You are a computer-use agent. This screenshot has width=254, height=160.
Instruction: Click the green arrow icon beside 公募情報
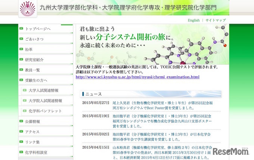21,121
